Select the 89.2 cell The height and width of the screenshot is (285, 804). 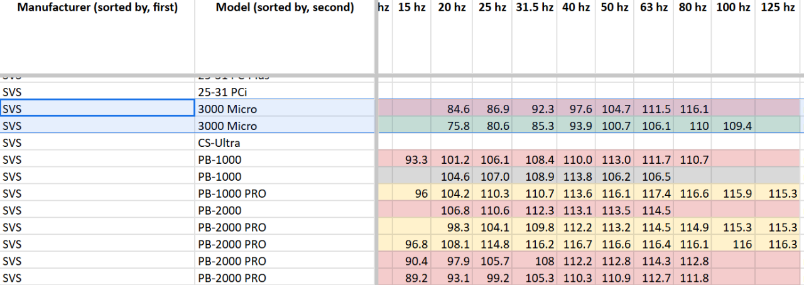tap(412, 278)
